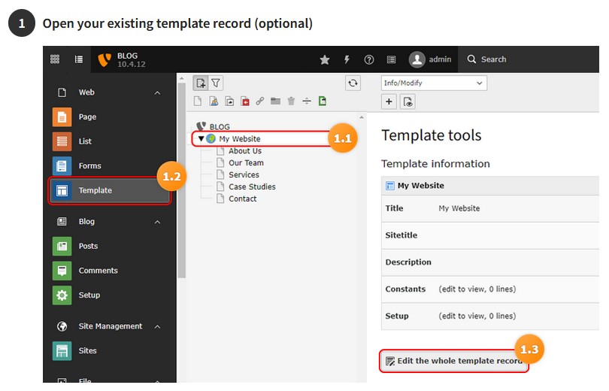Collapse the Blog module group

pos(157,222)
